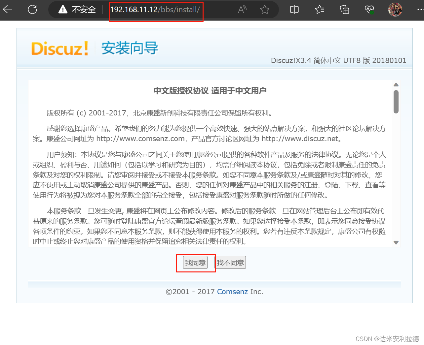Screen dimensions: 424x345
Task: Open browser essentials heart icon
Action: click(x=369, y=10)
